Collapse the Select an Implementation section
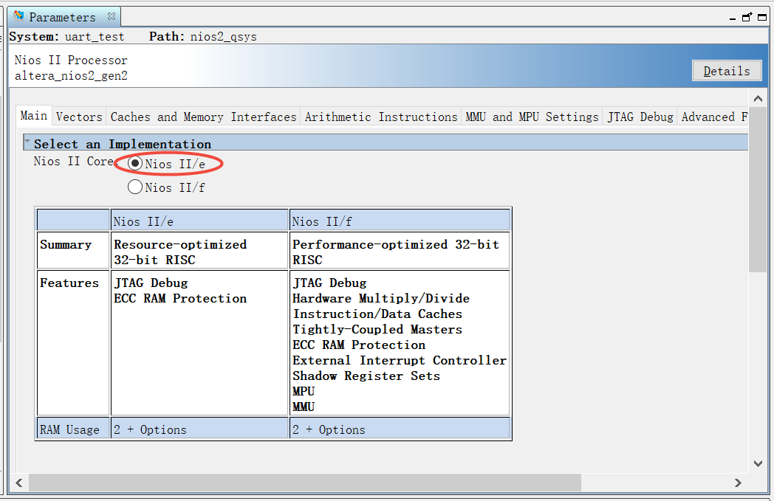Viewport: 774px width, 501px height. 27,142
